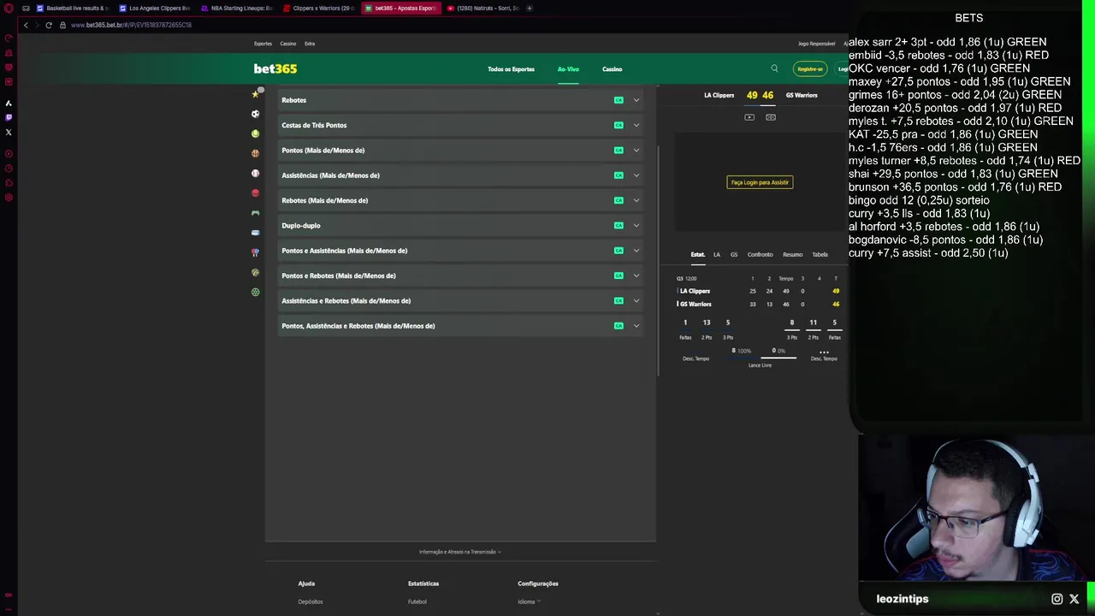Select the red ball sport icon
Viewport: 1095px width, 616px height.
click(x=255, y=193)
